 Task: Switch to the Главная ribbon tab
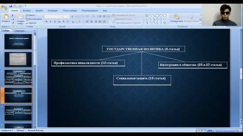[x=14, y=11]
